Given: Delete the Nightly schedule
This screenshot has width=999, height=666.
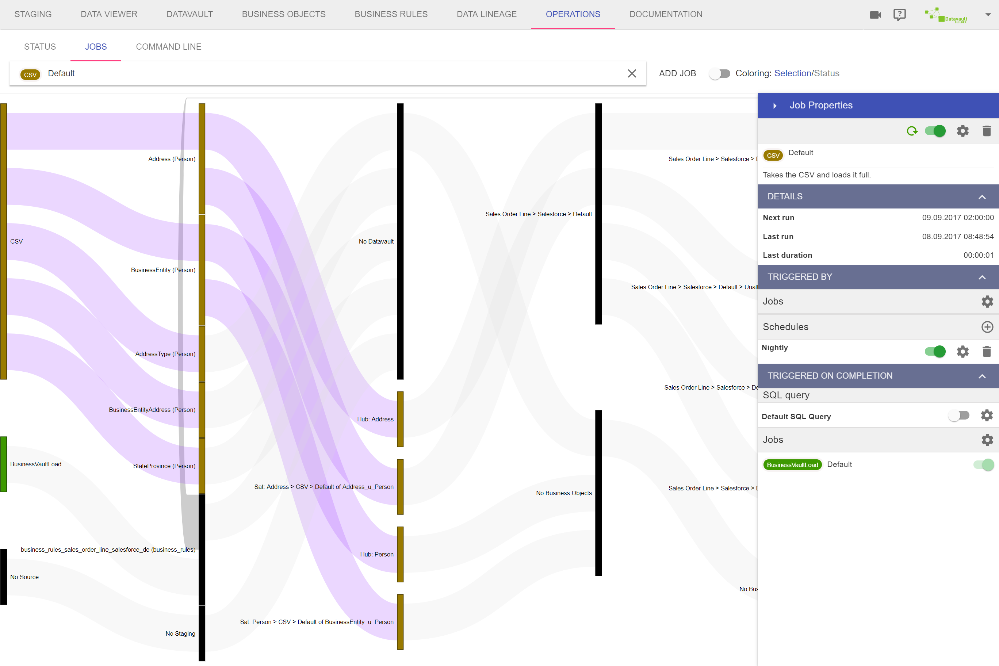Looking at the screenshot, I should [x=986, y=352].
